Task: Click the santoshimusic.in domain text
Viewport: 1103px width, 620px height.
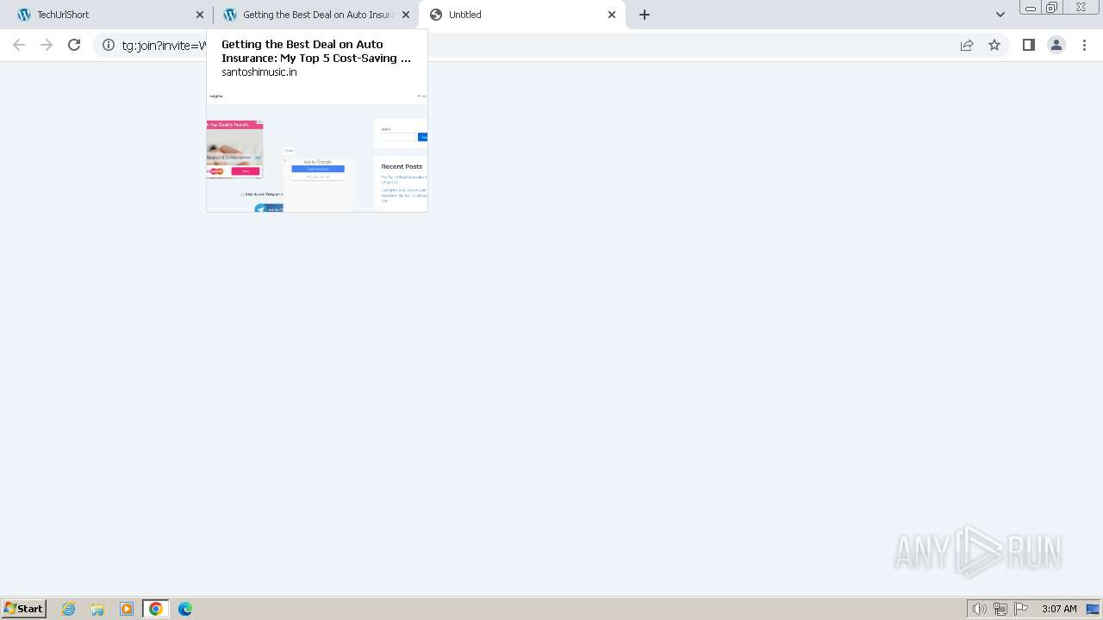Action: point(259,72)
